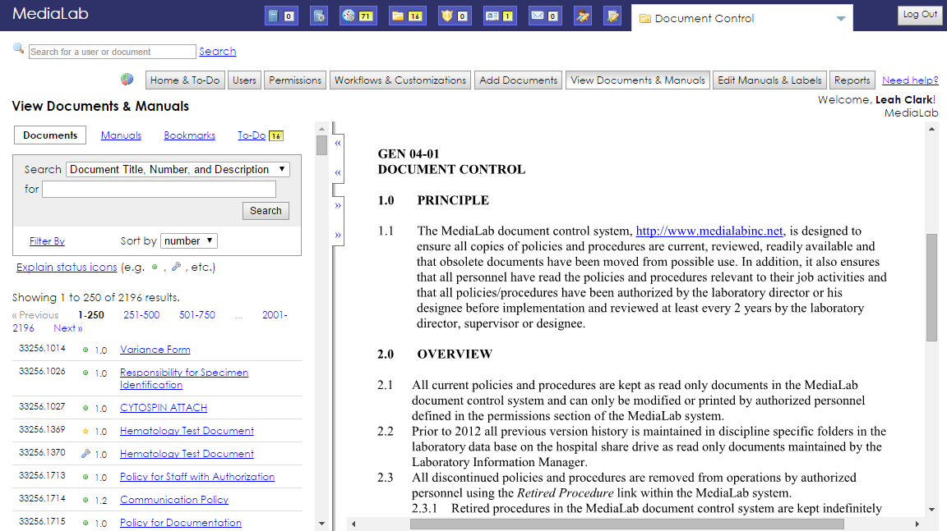Click the 'for' search text field

tap(159, 190)
